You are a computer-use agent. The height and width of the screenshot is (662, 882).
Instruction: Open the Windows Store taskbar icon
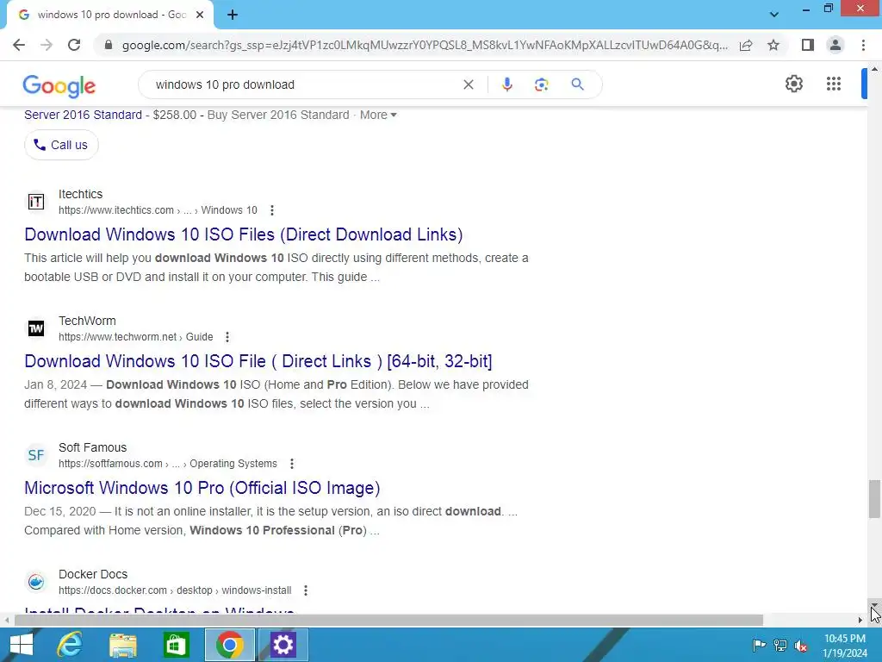point(176,645)
